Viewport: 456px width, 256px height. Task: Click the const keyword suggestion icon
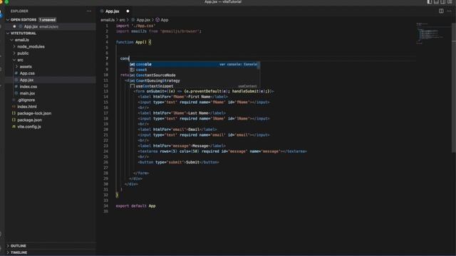[133, 70]
